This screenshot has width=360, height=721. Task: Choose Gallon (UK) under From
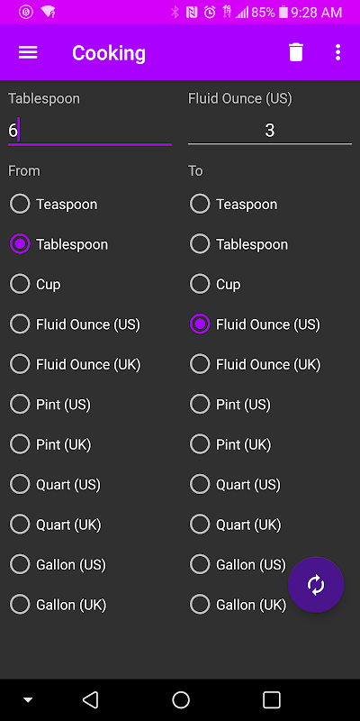58,604
